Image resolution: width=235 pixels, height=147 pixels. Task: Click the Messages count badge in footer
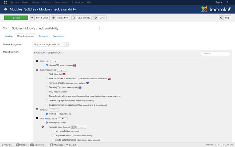(52, 145)
